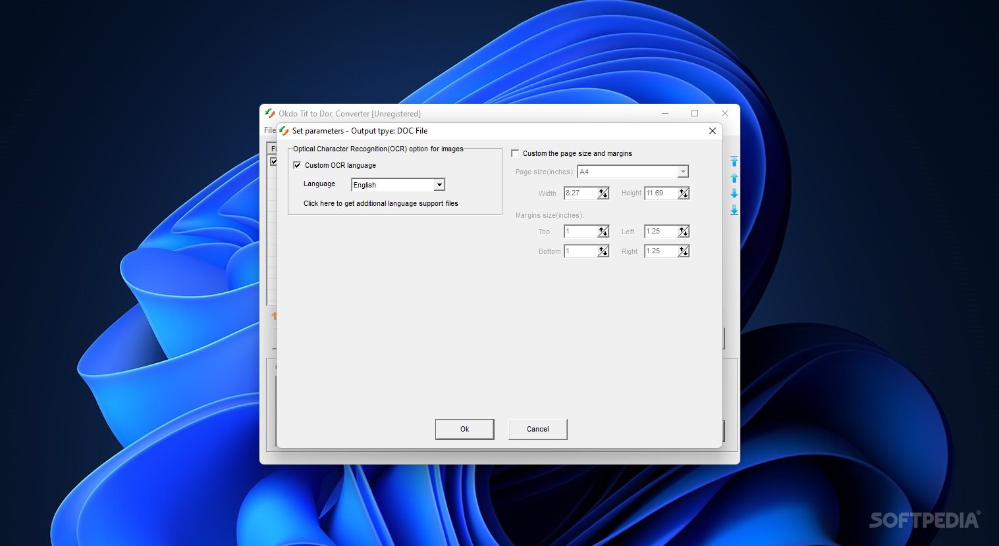Click the move-up arrow icon
Screen dimensions: 999x546
[x=734, y=178]
